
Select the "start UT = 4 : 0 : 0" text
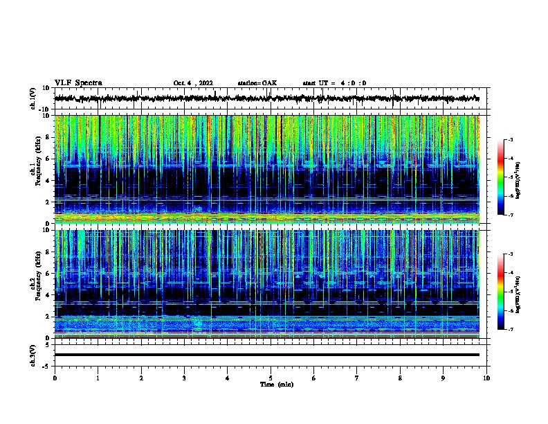(334, 83)
